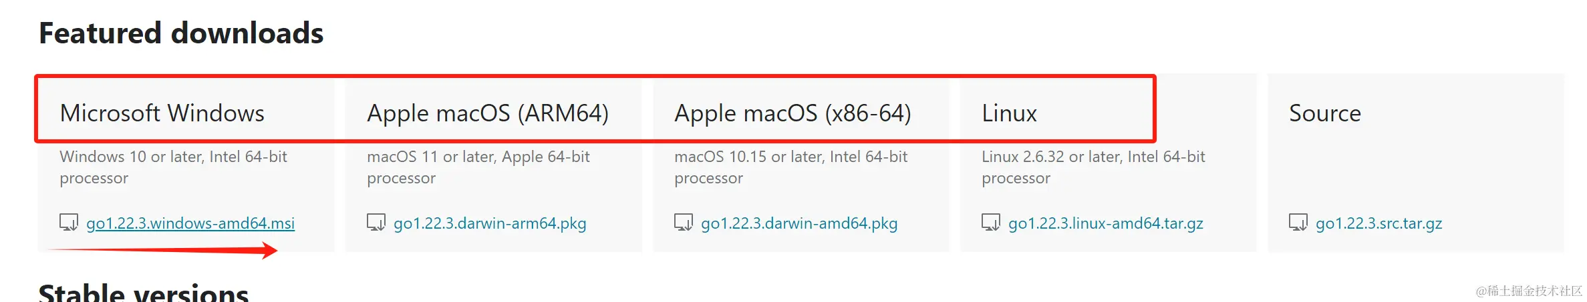Click the macOS 11 or later requirement text

point(478,167)
